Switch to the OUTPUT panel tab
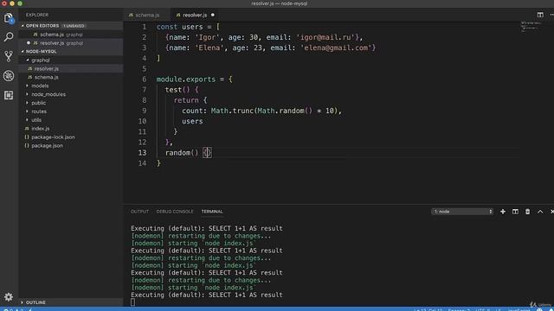The height and width of the screenshot is (311, 554). (x=139, y=212)
